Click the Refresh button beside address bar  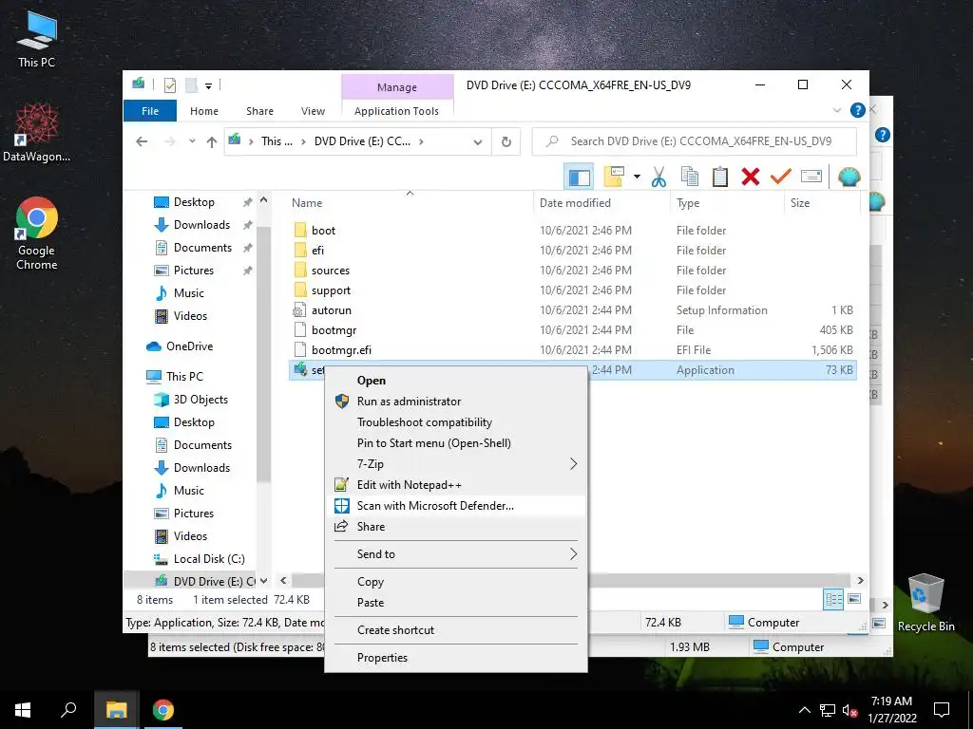(x=506, y=142)
